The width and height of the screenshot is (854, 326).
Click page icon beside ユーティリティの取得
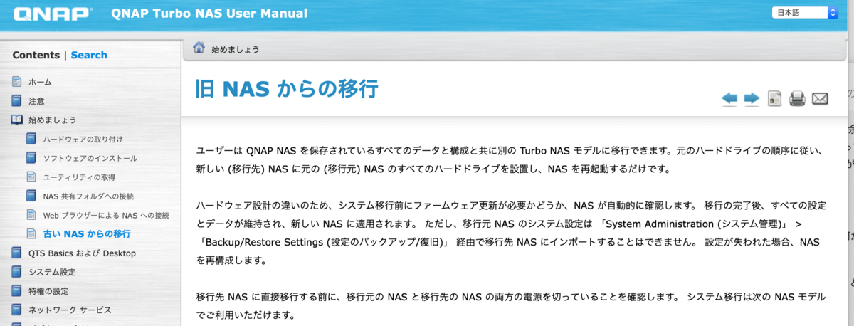pyautogui.click(x=31, y=177)
